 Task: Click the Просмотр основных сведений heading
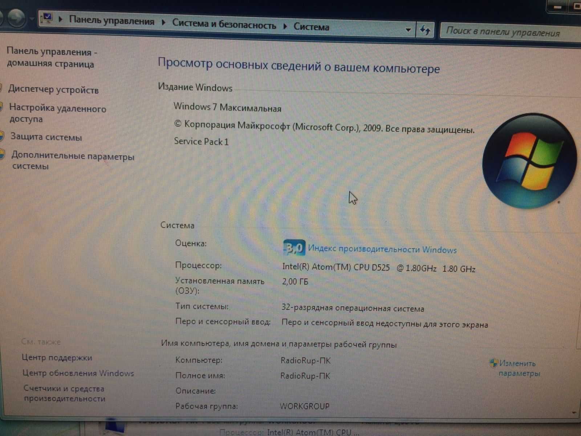coord(298,66)
